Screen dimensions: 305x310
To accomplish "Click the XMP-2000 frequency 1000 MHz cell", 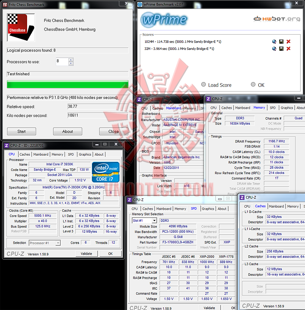I will coord(207,262).
